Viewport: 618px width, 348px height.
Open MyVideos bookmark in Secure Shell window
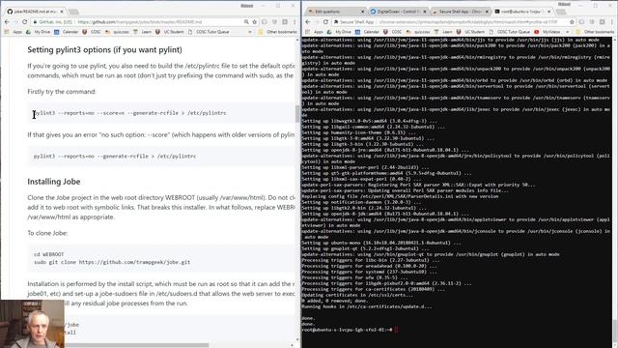[548, 32]
